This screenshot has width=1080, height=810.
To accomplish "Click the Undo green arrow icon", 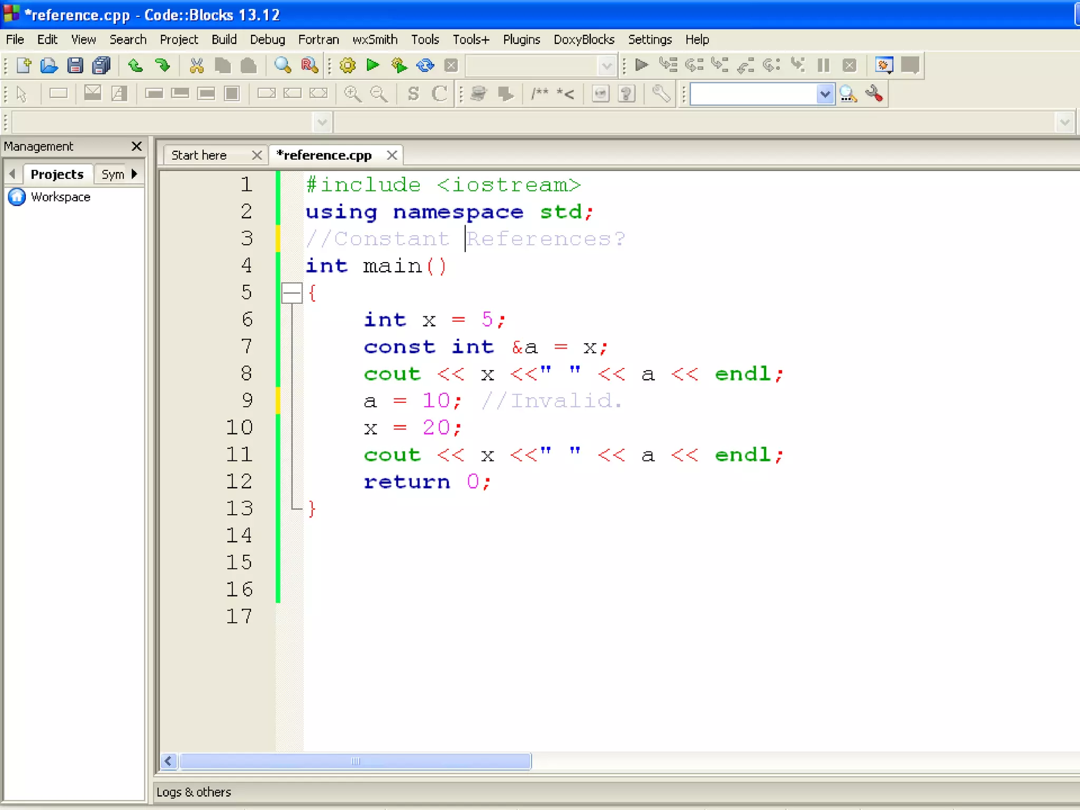I will (136, 65).
